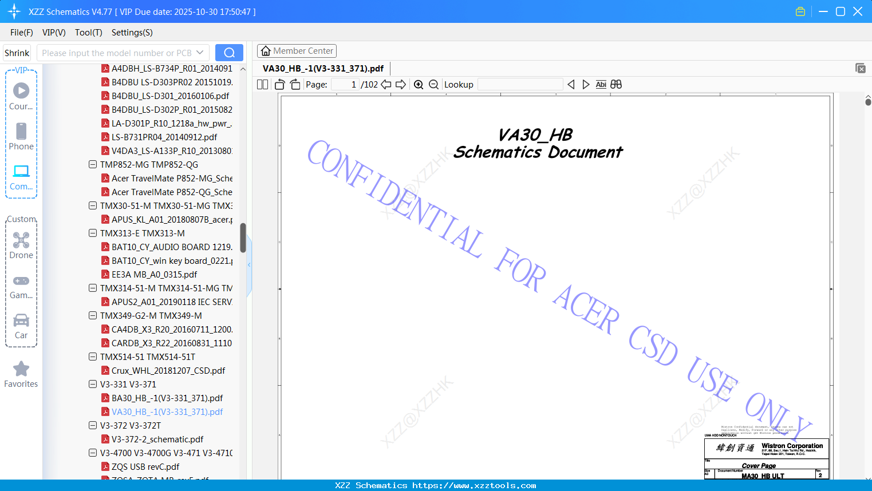Select the Phone schematics category
Screen dimensions: 872x491
[x=21, y=137]
